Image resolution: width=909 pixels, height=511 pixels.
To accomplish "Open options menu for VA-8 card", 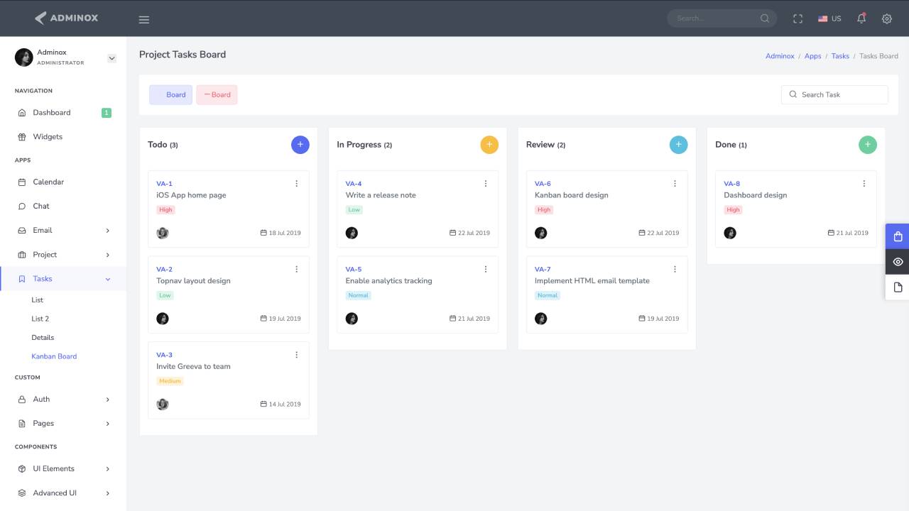I will tap(864, 184).
